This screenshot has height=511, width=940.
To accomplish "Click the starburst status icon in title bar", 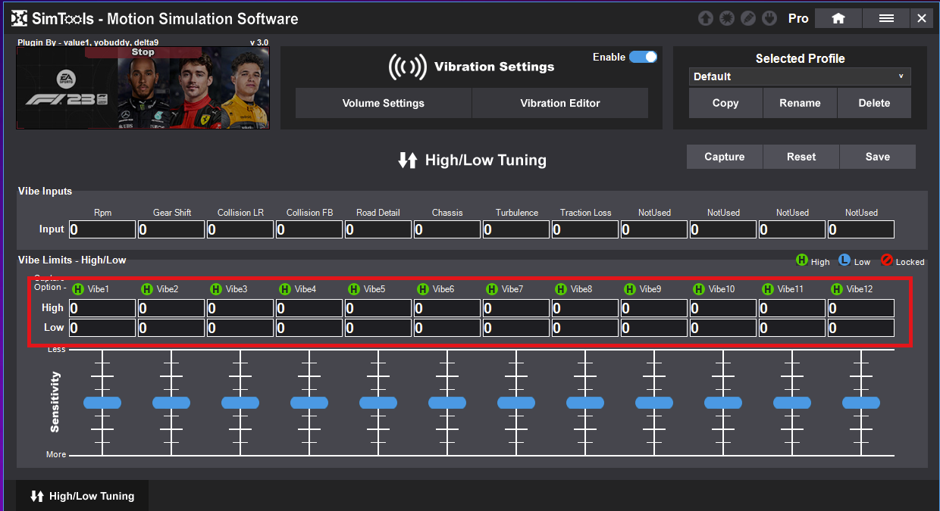I will pos(727,18).
